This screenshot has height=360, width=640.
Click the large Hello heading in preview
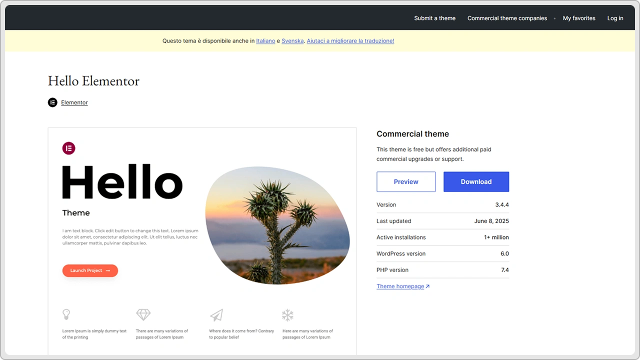122,181
